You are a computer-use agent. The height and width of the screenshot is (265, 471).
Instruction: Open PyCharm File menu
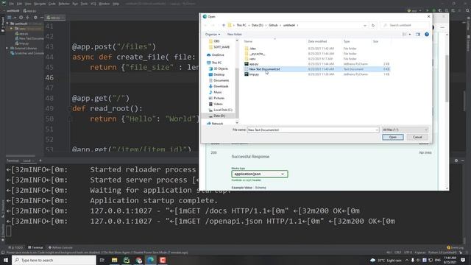[x=12, y=4]
